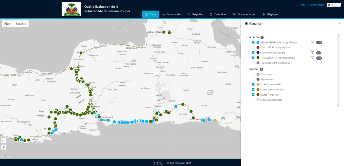Screen dimensions: 344x166
Task: Click the application title text
Action: (x=107, y=9)
